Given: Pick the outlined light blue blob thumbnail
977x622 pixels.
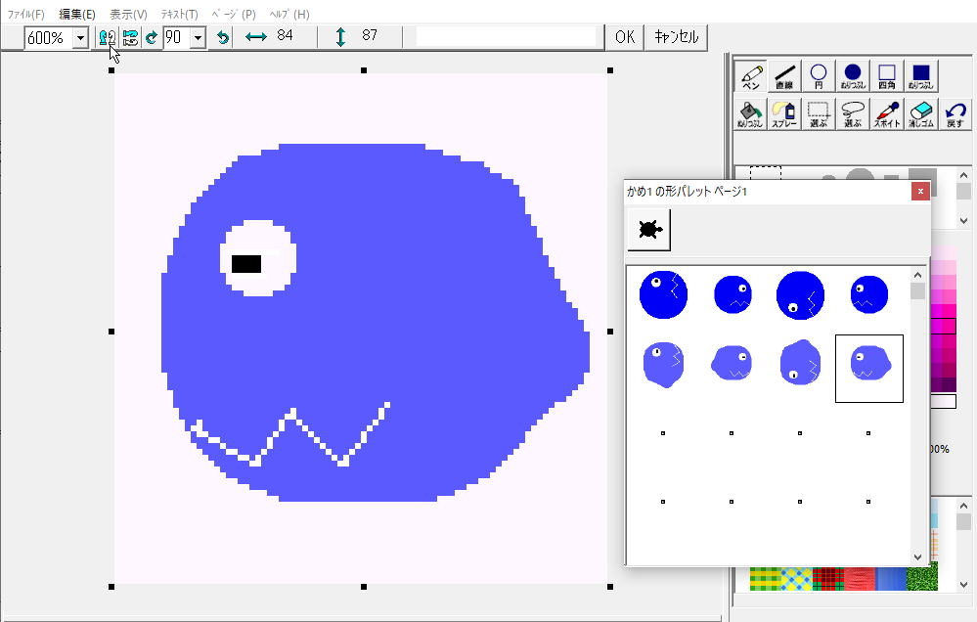Looking at the screenshot, I should tap(869, 369).
